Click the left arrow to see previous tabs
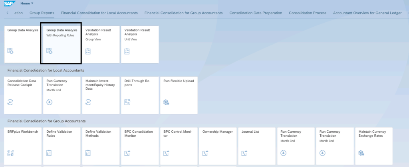409x167 pixels. point(7,13)
